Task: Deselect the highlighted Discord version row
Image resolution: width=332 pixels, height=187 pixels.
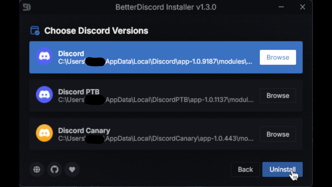Action: (166, 57)
